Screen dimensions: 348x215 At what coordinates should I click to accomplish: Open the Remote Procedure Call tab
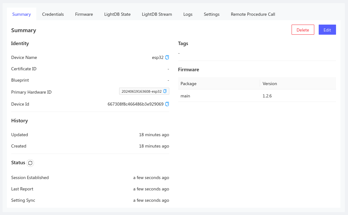(253, 14)
